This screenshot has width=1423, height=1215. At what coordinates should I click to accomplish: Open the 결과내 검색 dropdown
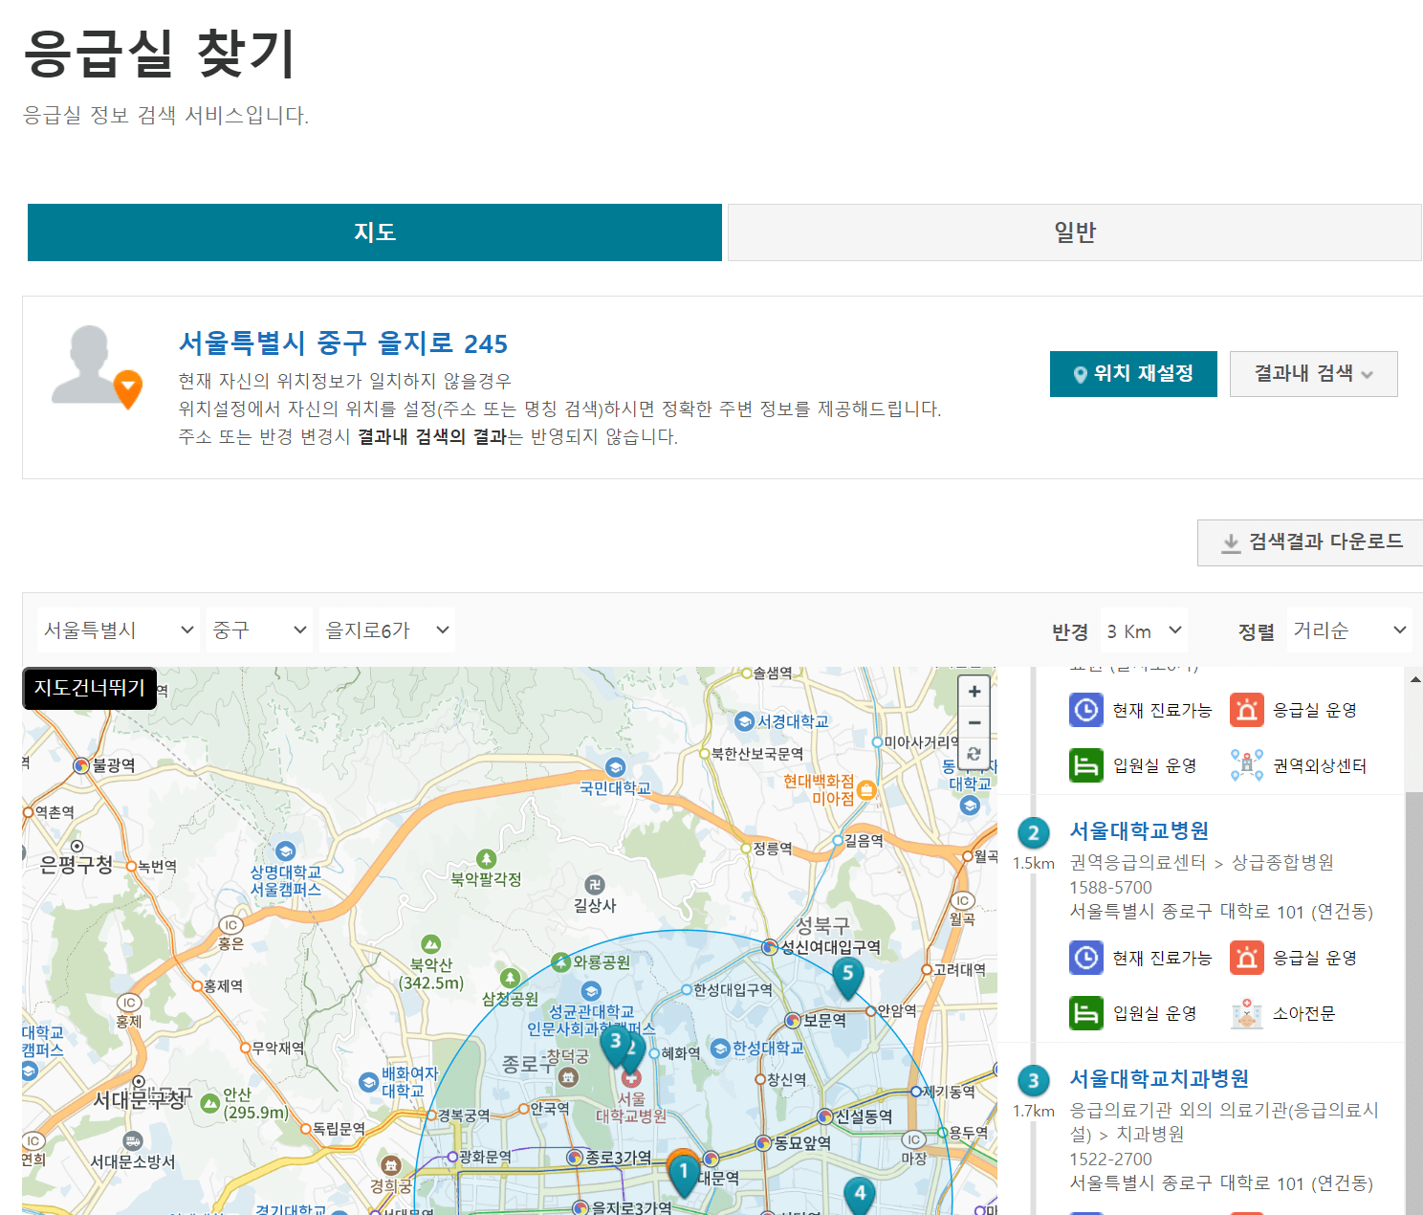click(1313, 373)
